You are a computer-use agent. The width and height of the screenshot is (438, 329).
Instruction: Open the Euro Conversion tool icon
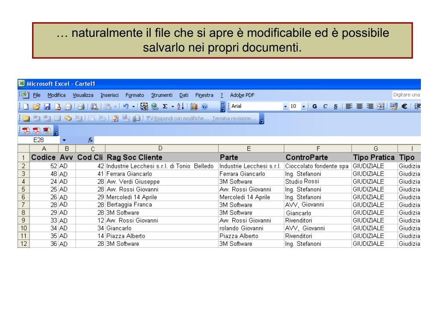tap(144, 107)
